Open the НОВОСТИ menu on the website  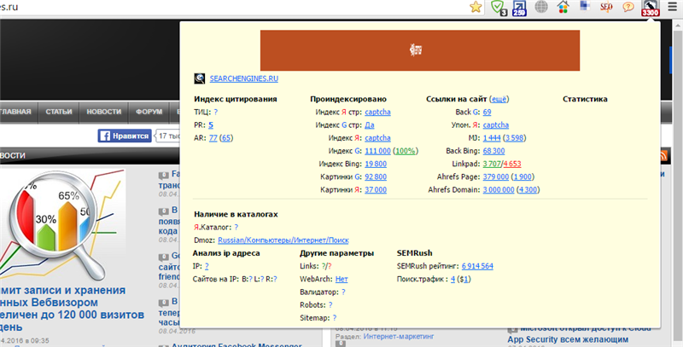103,112
